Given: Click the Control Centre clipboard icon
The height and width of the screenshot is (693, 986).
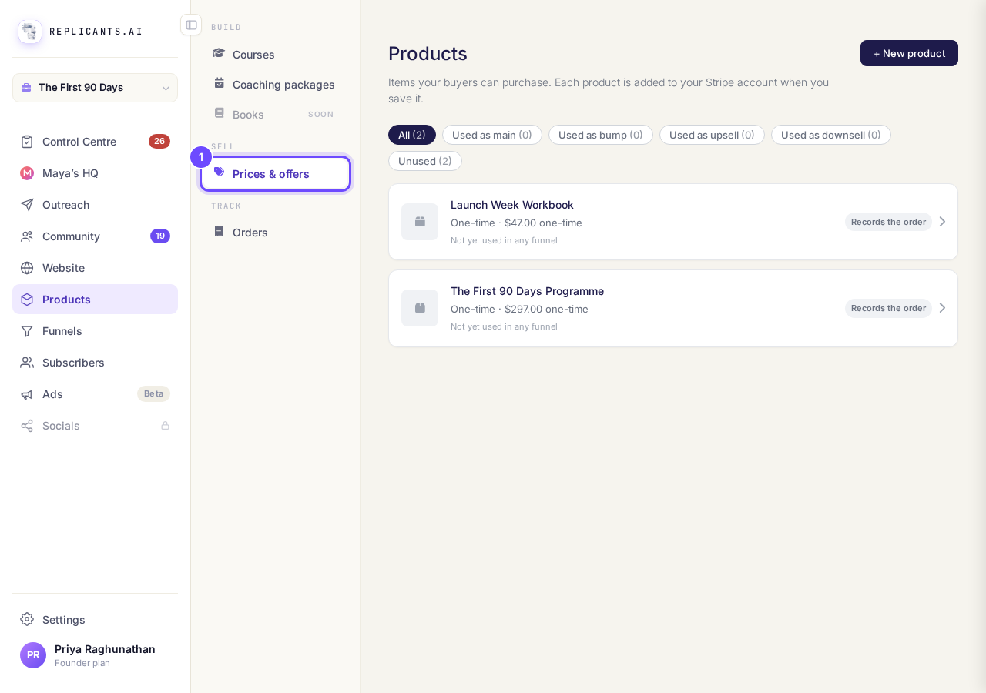Looking at the screenshot, I should [27, 142].
